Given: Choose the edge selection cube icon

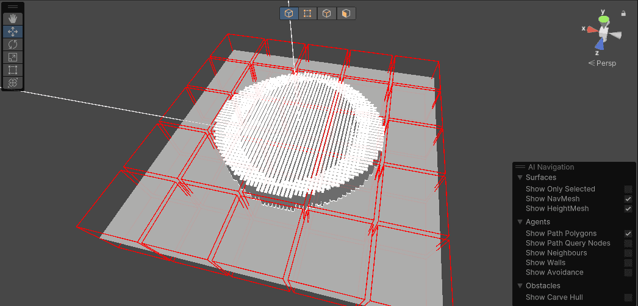Looking at the screenshot, I should point(327,13).
